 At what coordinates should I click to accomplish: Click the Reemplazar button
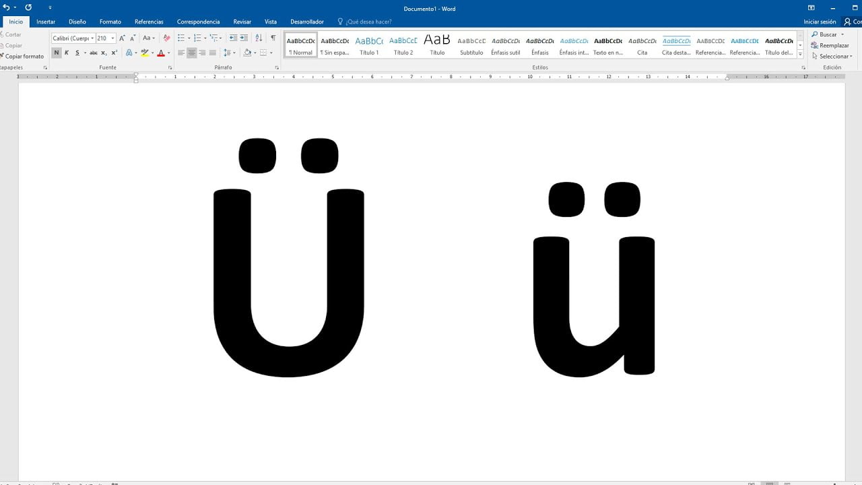[830, 45]
